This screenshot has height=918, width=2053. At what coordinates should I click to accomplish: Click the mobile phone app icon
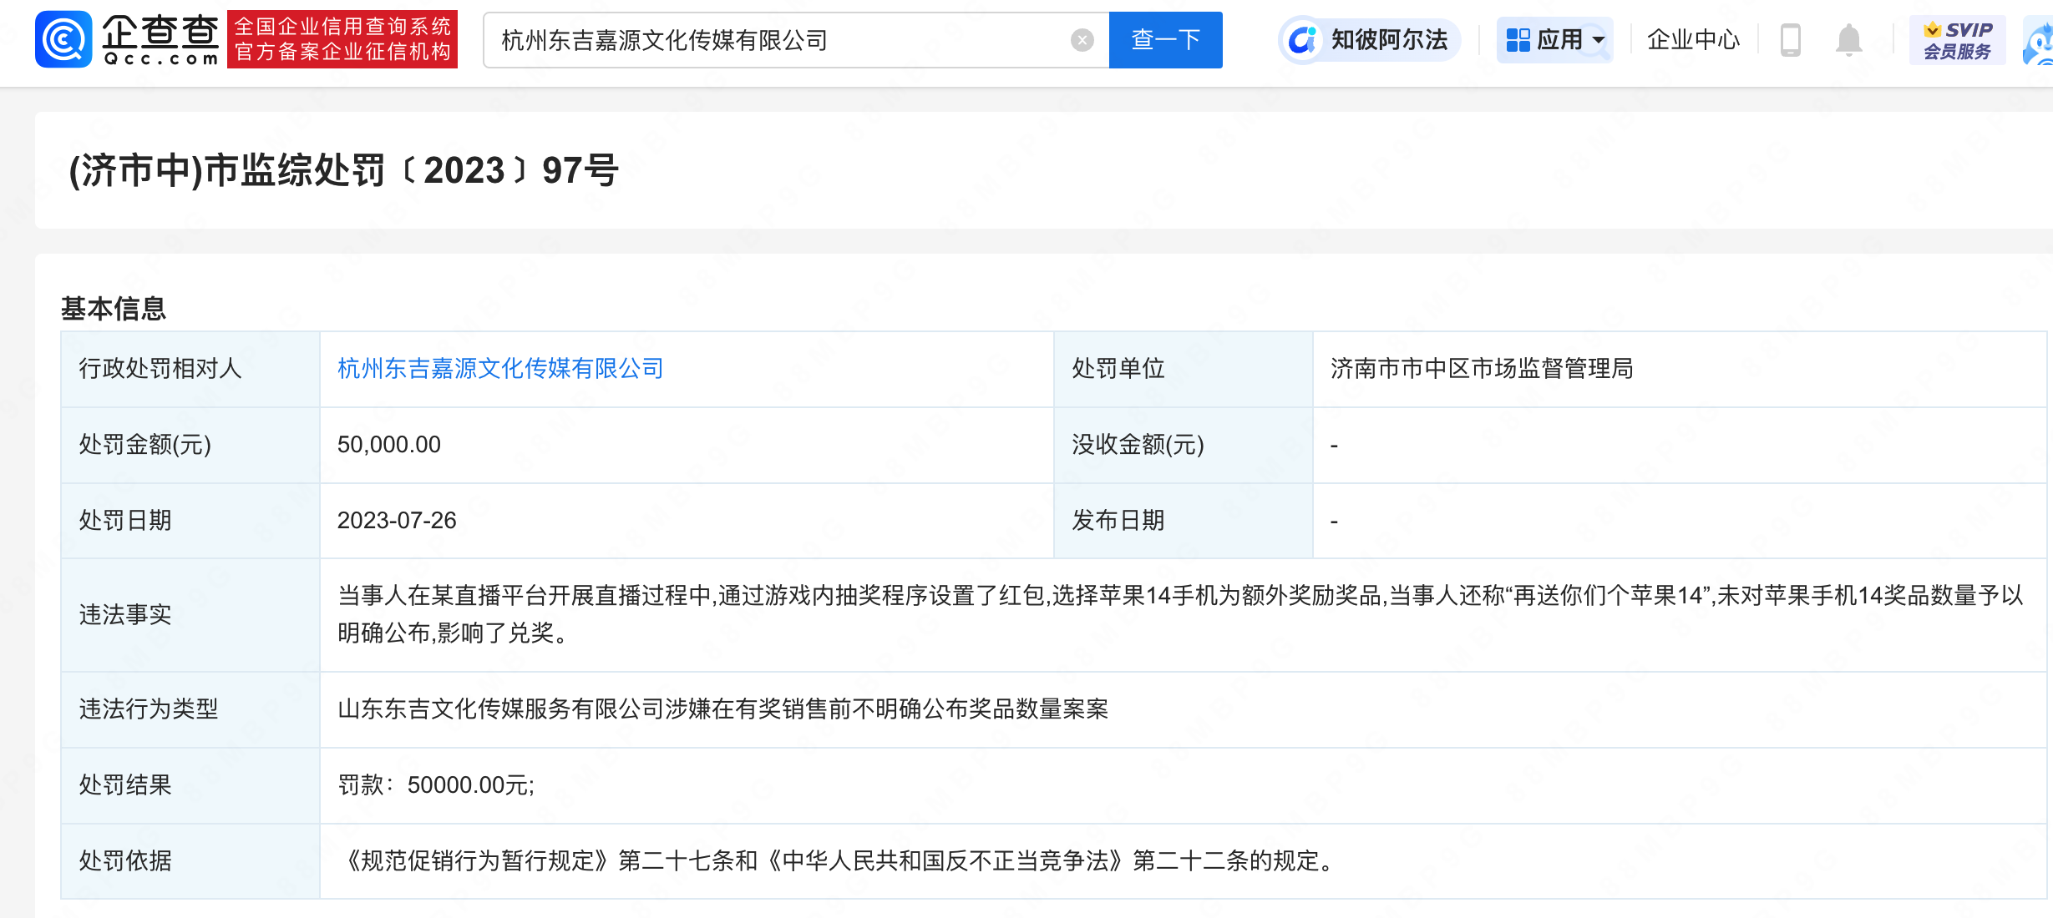(x=1790, y=40)
